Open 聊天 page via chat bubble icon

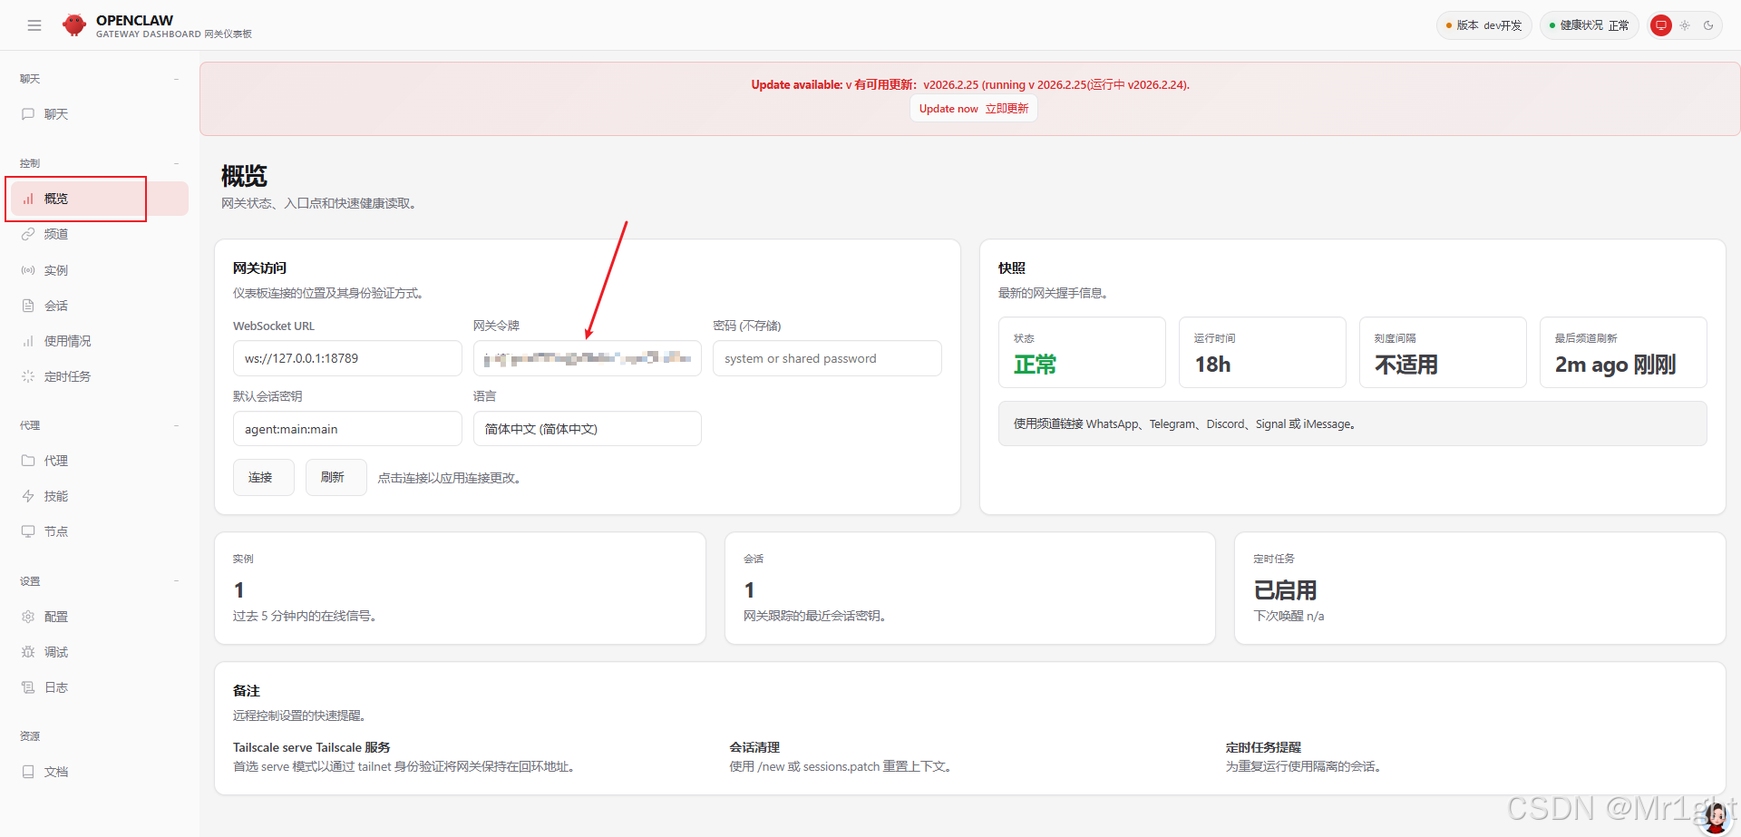(28, 114)
